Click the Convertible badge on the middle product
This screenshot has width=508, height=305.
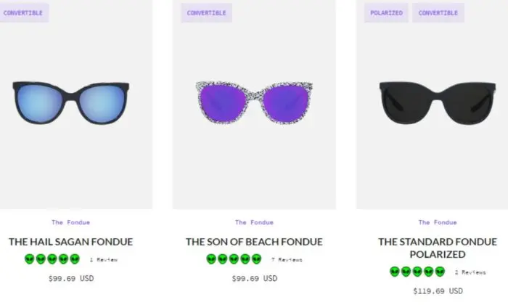(206, 13)
